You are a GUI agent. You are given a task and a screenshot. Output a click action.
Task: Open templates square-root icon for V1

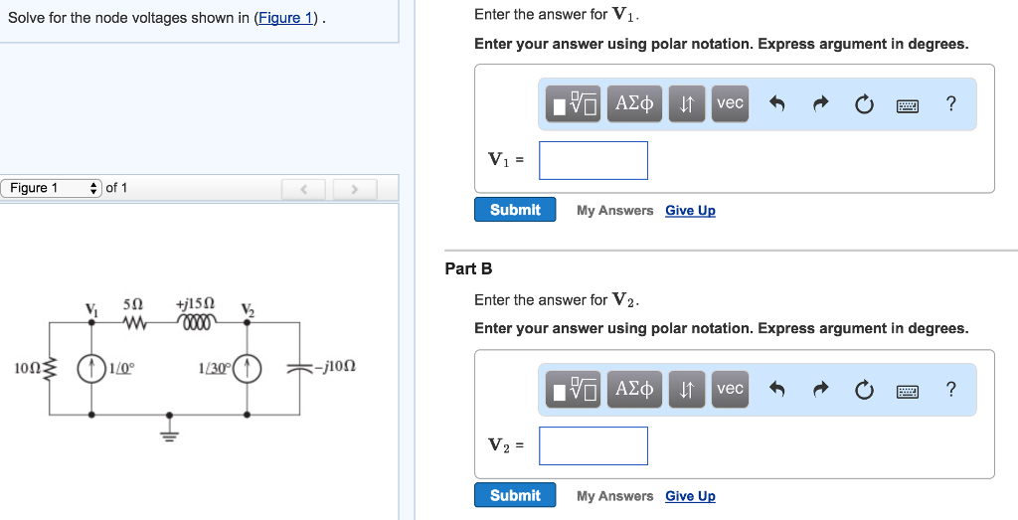(x=574, y=103)
